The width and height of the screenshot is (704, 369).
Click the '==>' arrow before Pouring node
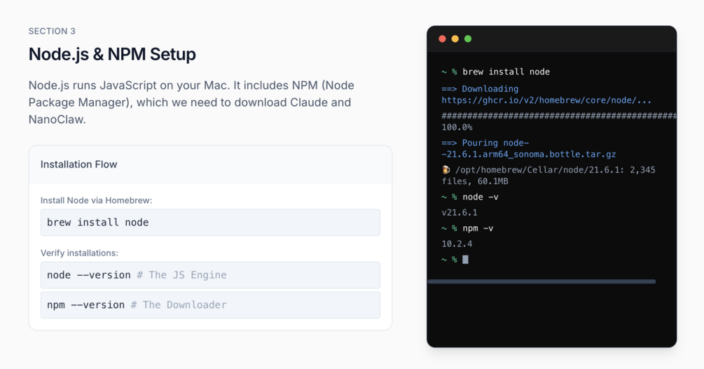449,143
